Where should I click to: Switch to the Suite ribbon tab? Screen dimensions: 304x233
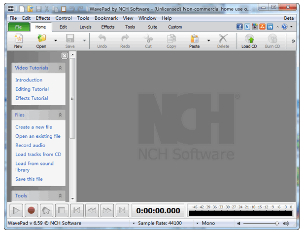click(153, 27)
